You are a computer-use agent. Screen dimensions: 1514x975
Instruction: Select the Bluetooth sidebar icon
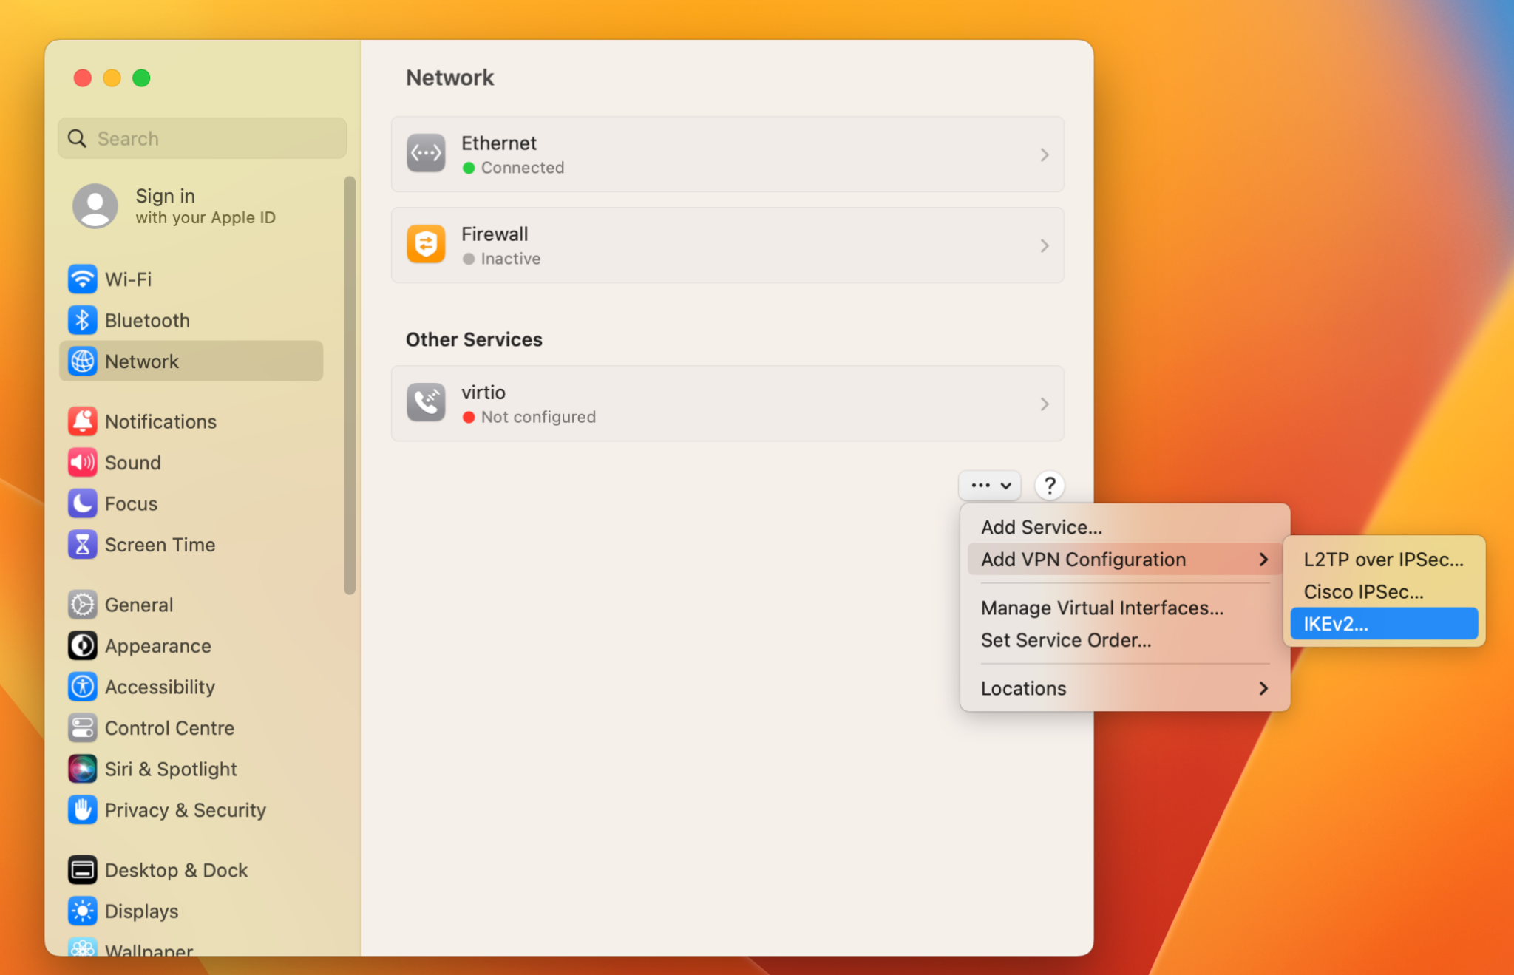[82, 320]
